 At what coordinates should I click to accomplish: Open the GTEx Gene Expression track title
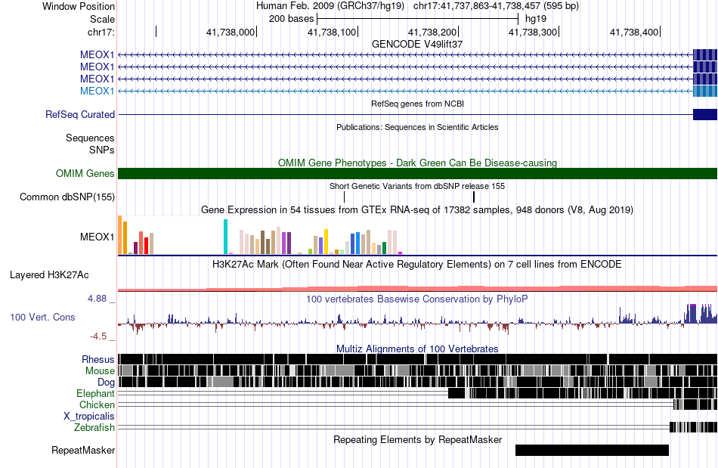pos(417,209)
